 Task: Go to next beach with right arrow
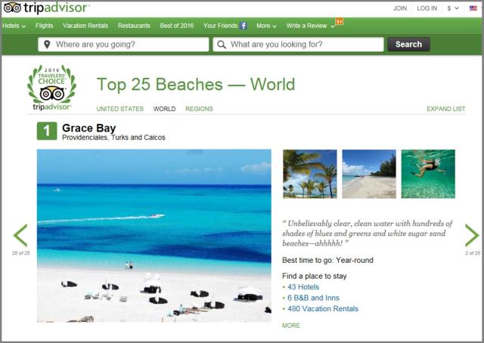click(x=472, y=236)
